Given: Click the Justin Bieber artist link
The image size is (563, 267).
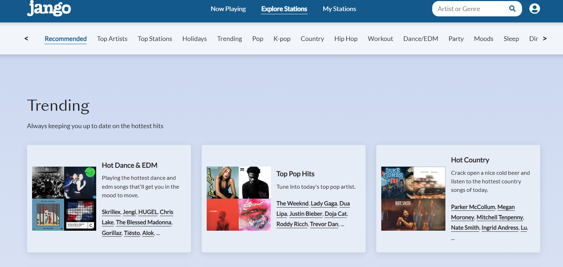Looking at the screenshot, I should 306,214.
